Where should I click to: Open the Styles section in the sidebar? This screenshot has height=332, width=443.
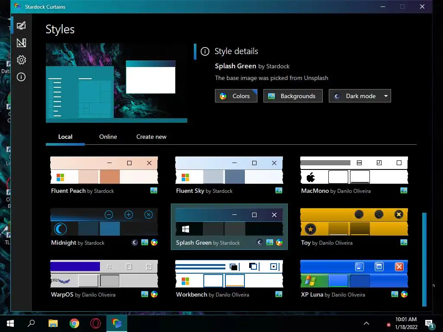click(21, 26)
